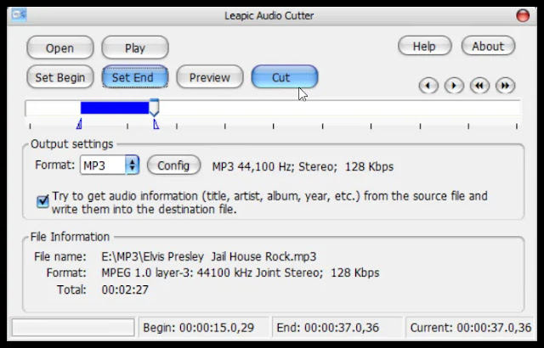Rewind using the double left arrow icon
The width and height of the screenshot is (544, 348).
[479, 86]
